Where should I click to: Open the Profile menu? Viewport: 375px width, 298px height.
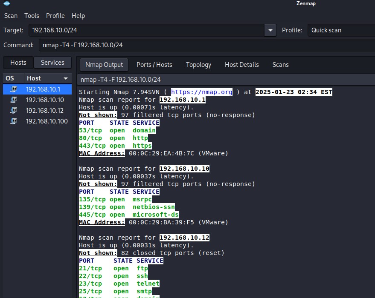[x=55, y=16]
